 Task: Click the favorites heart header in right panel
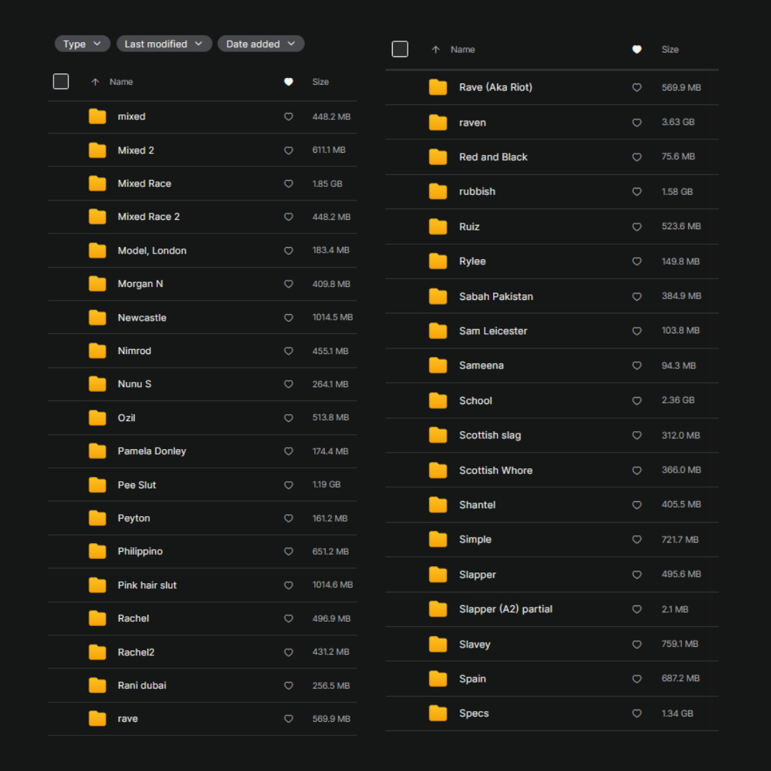[637, 49]
